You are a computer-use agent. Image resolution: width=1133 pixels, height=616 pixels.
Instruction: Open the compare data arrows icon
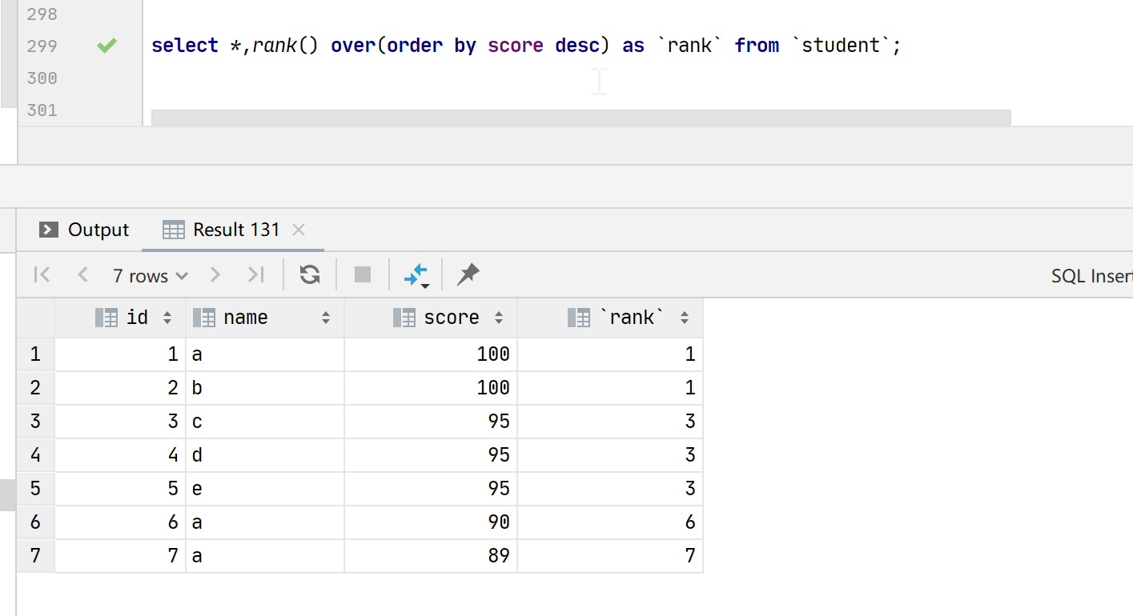pos(416,275)
